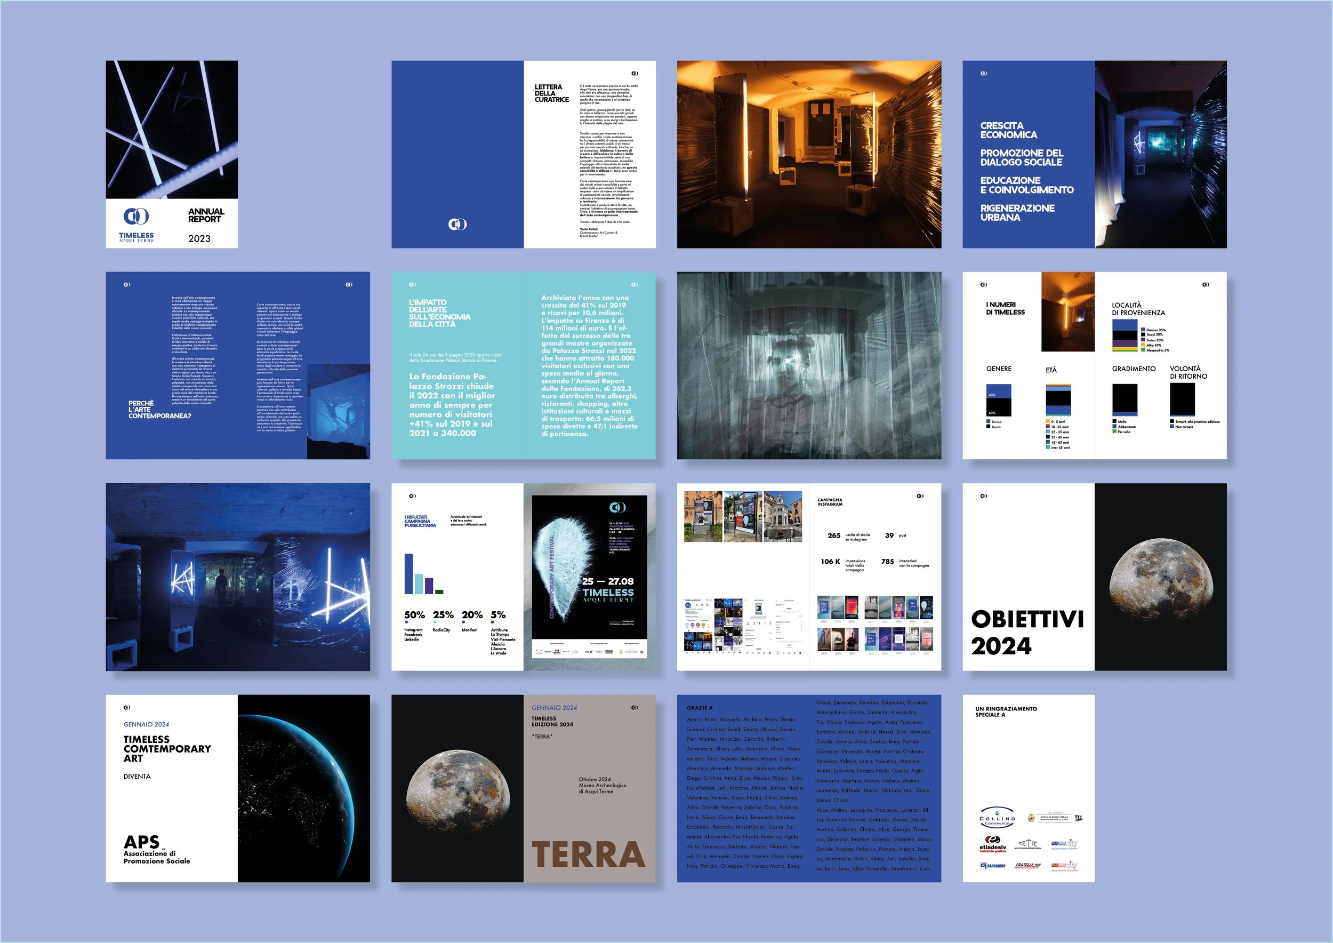The image size is (1333, 943).
Task: Click the Collino Commercio sponsor logo
Action: click(997, 818)
